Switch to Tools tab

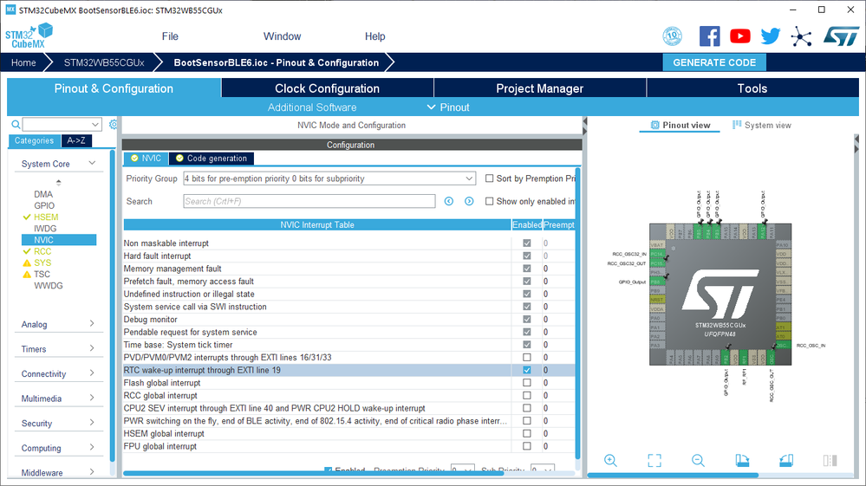pos(752,88)
